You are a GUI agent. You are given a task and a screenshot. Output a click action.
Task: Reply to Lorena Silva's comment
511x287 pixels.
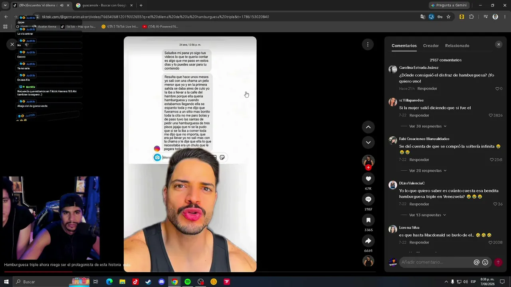coord(419,242)
